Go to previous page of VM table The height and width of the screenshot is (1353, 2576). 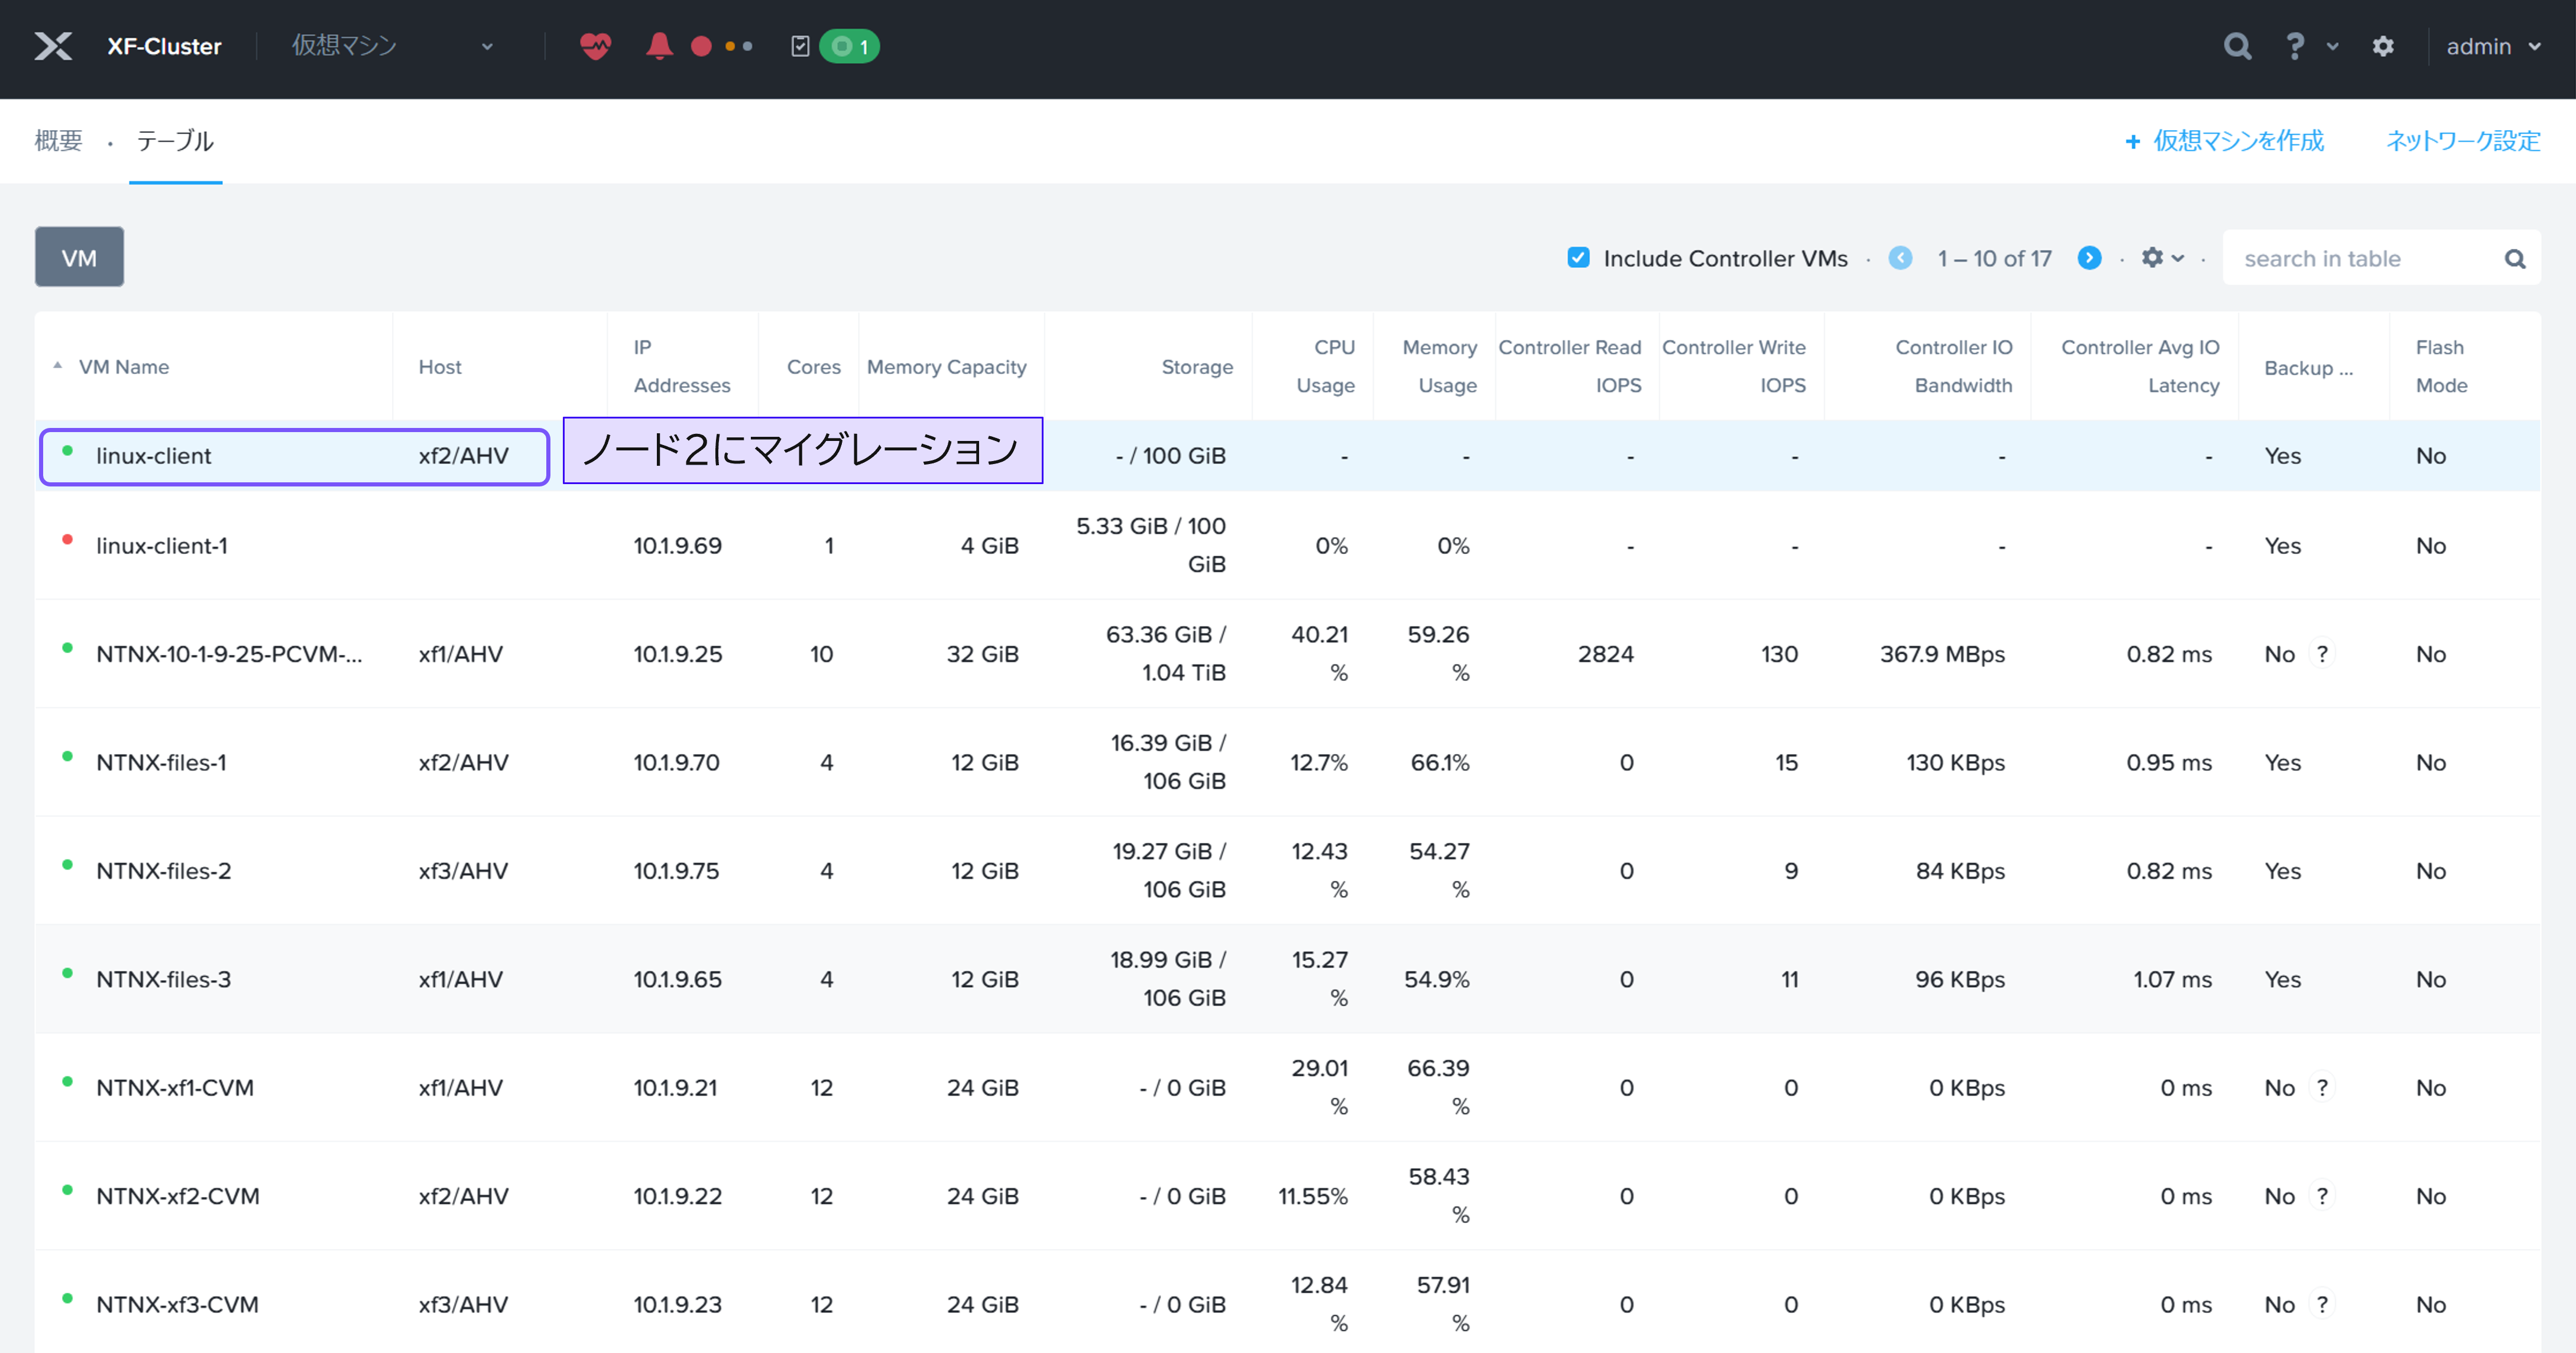[1900, 258]
